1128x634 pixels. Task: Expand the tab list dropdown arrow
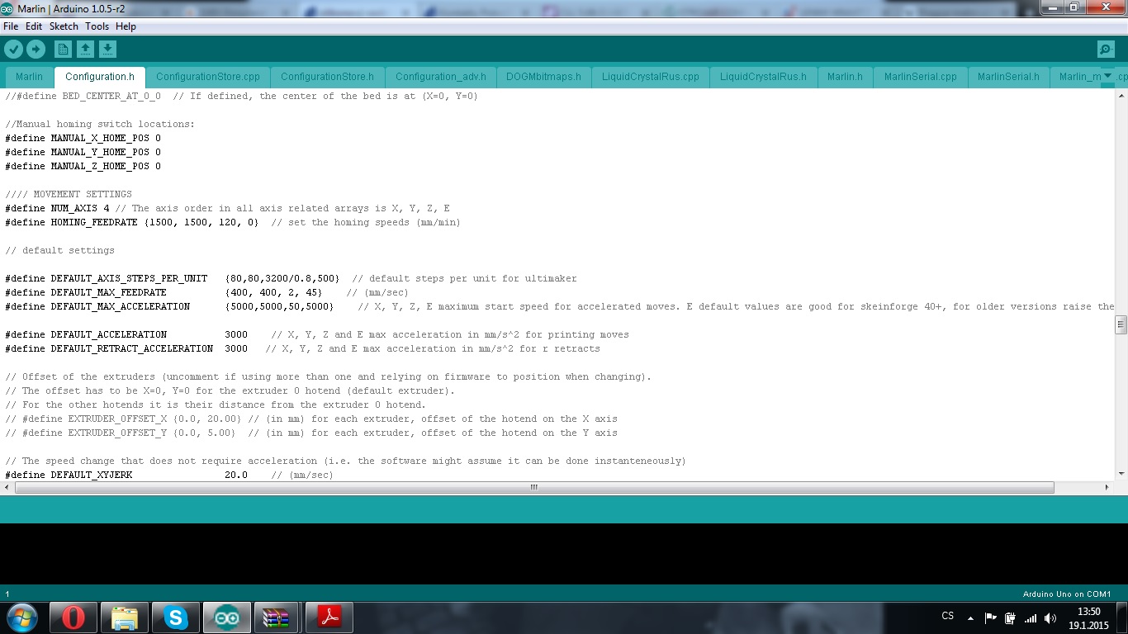click(1107, 77)
